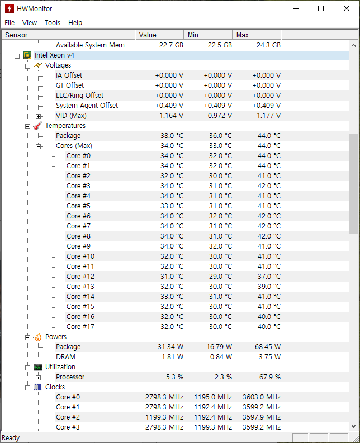The width and height of the screenshot is (360, 443).
Task: Click the scrollbar up arrow
Action: click(x=353, y=45)
